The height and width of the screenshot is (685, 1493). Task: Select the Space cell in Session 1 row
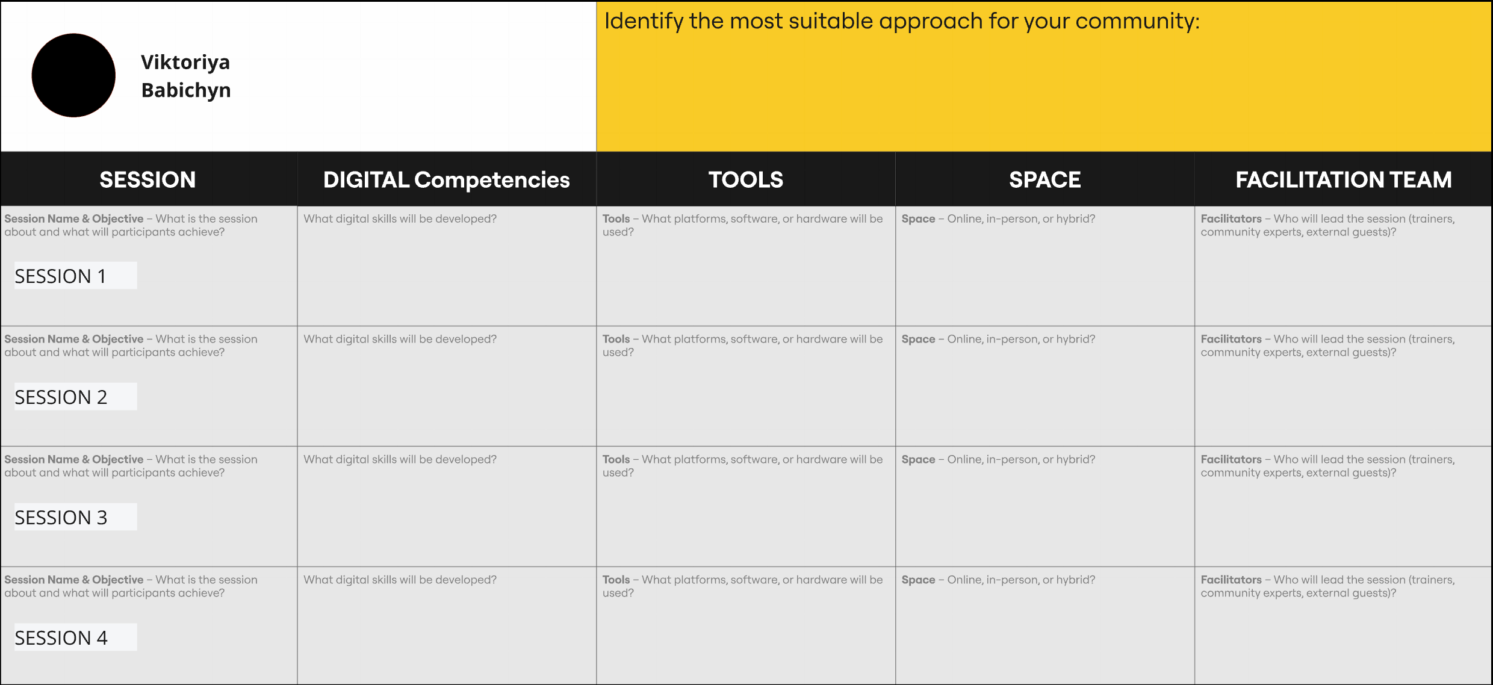(x=1044, y=271)
